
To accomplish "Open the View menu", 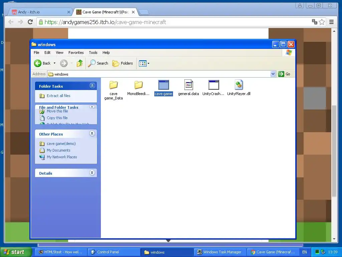I will [59, 53].
